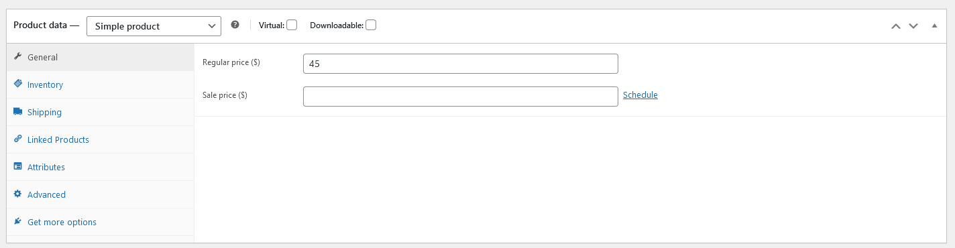The height and width of the screenshot is (248, 955).
Task: Move Product data panel up
Action: pyautogui.click(x=895, y=26)
